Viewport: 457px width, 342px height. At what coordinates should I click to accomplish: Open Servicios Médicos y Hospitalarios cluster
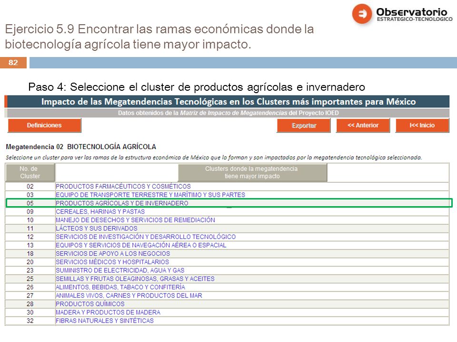tap(112, 262)
